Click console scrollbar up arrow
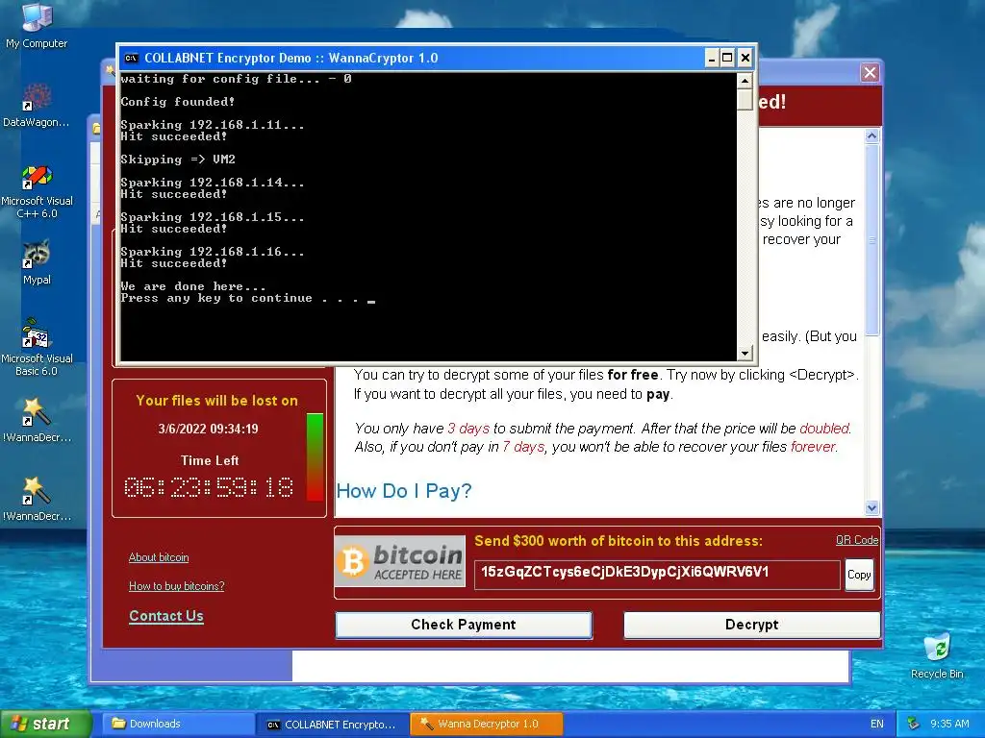 [745, 81]
